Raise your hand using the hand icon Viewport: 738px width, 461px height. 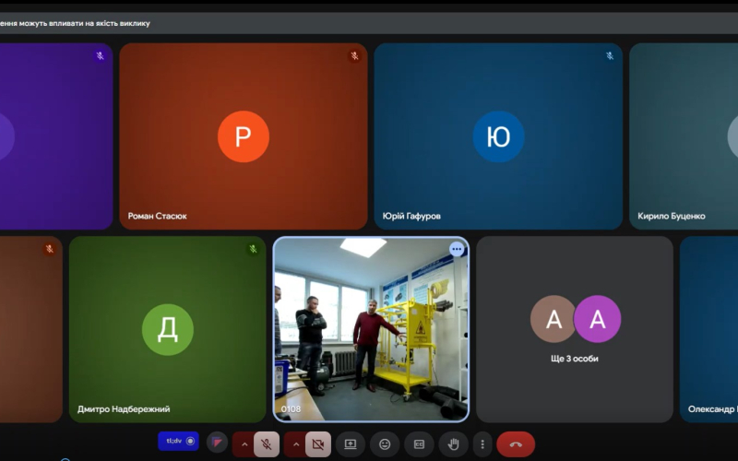click(x=453, y=444)
